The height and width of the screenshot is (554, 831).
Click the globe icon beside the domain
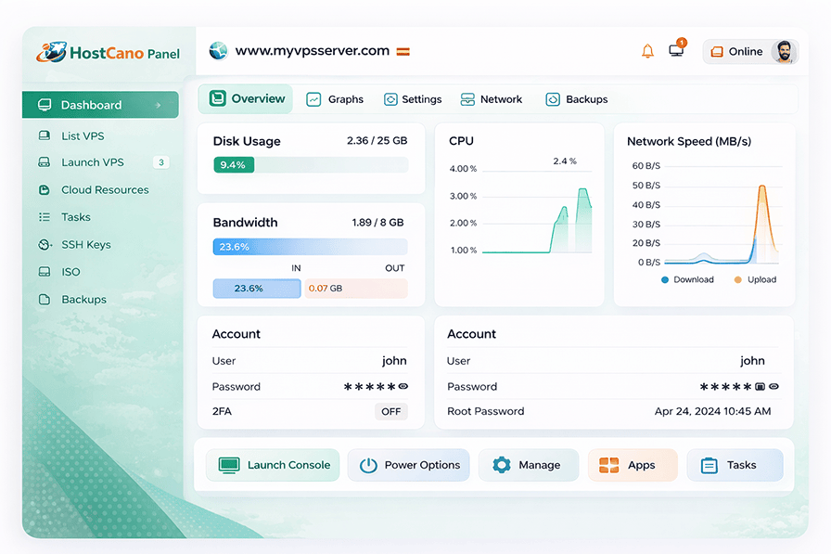point(218,51)
